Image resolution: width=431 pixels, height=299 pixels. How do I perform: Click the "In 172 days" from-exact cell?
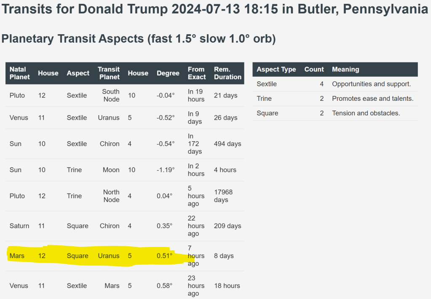[195, 144]
